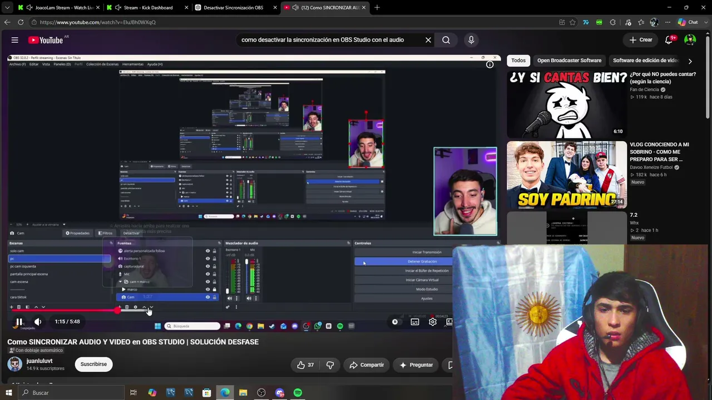Open the 7TV browser extension
The height and width of the screenshot is (400, 712).
[586, 22]
